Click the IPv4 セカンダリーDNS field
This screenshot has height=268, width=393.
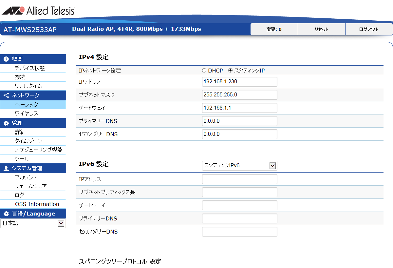click(x=240, y=134)
